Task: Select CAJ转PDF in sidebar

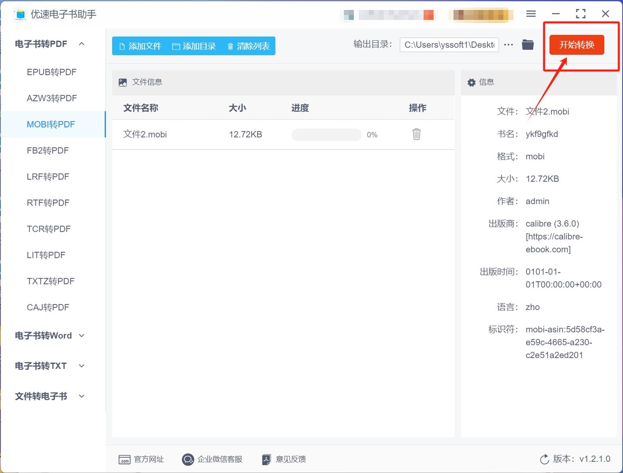Action: [x=53, y=307]
